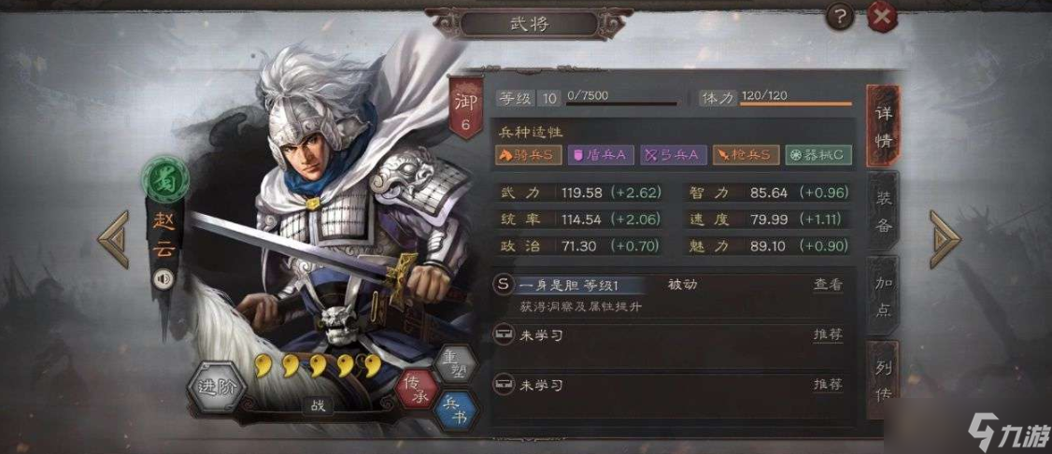This screenshot has height=454, width=1052.
Task: Tap the orange 体力 stamina bar
Action: 796,104
